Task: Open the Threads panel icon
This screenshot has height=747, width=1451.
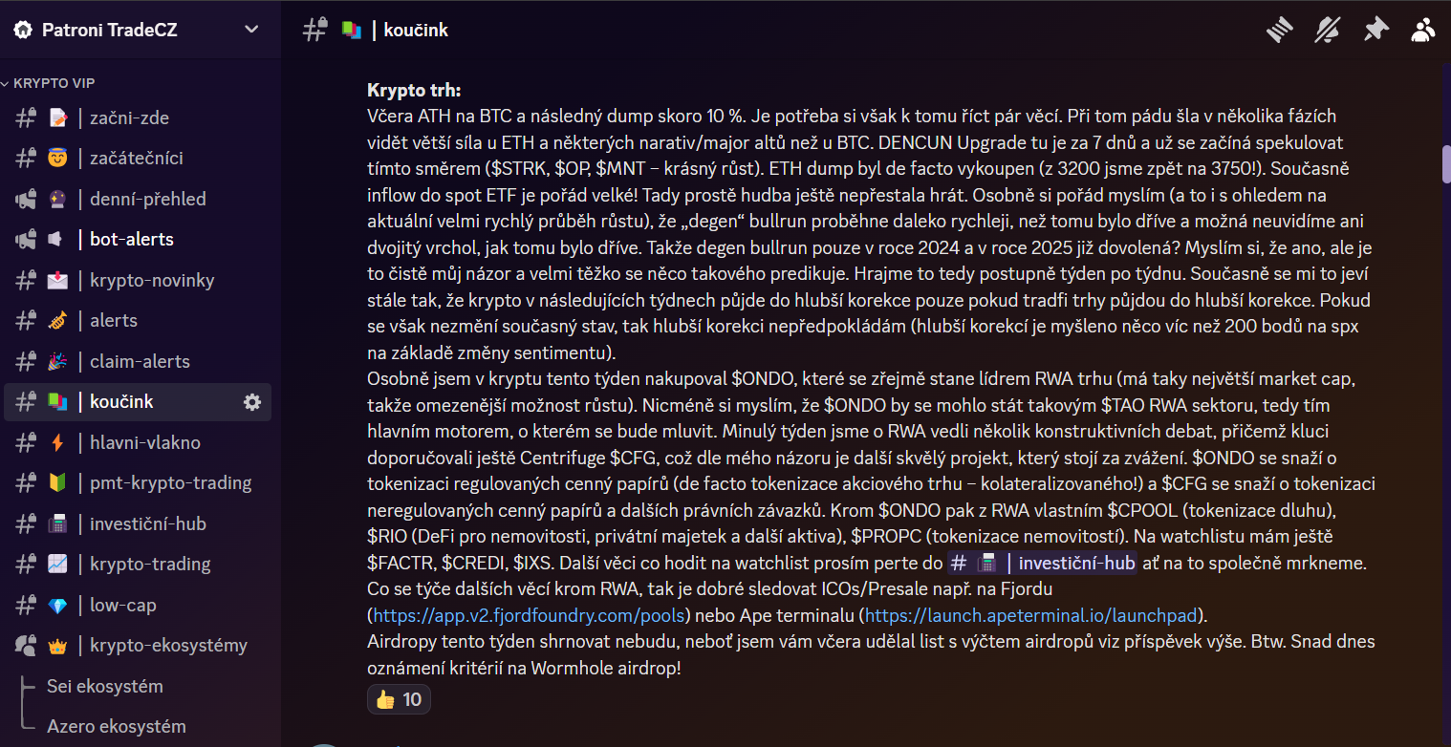Action: (x=1280, y=30)
